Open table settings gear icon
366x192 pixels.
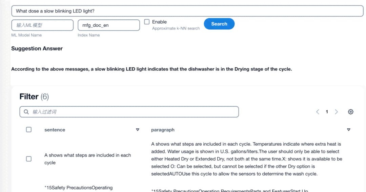pyautogui.click(x=351, y=112)
